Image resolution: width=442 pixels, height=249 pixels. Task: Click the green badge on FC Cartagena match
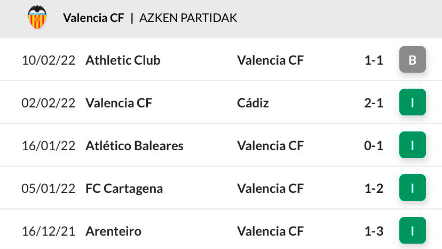tap(413, 188)
